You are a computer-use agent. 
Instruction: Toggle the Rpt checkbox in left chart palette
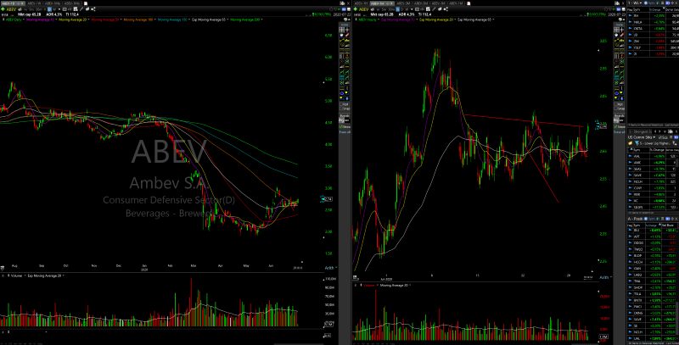tap(341, 104)
